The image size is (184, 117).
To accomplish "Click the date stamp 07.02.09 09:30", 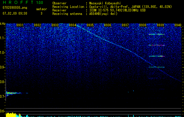I will (15, 13).
